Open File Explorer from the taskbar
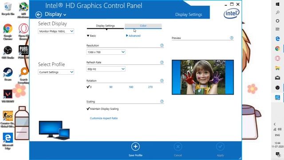Image resolution: width=284 pixels, height=160 pixels. (277, 68)
